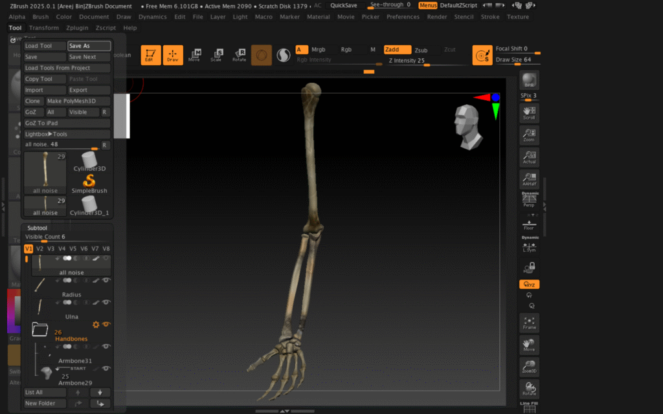Click the Save As button
The width and height of the screenshot is (663, 414).
[x=89, y=46]
